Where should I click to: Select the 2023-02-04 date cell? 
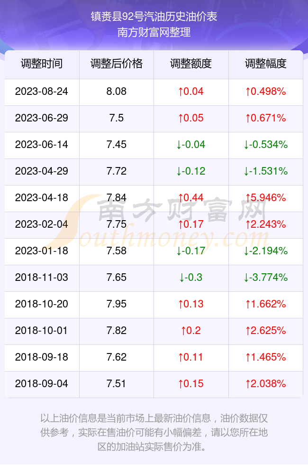point(42,224)
